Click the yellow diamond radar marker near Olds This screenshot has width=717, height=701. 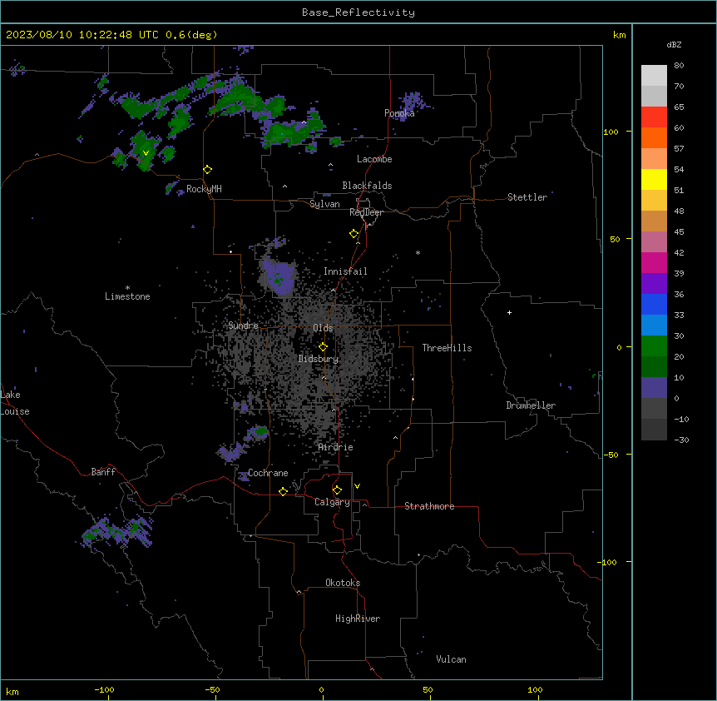323,347
